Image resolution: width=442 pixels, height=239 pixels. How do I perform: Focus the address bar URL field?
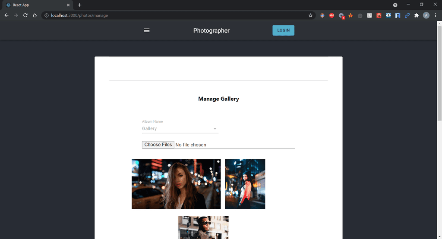pos(177,16)
